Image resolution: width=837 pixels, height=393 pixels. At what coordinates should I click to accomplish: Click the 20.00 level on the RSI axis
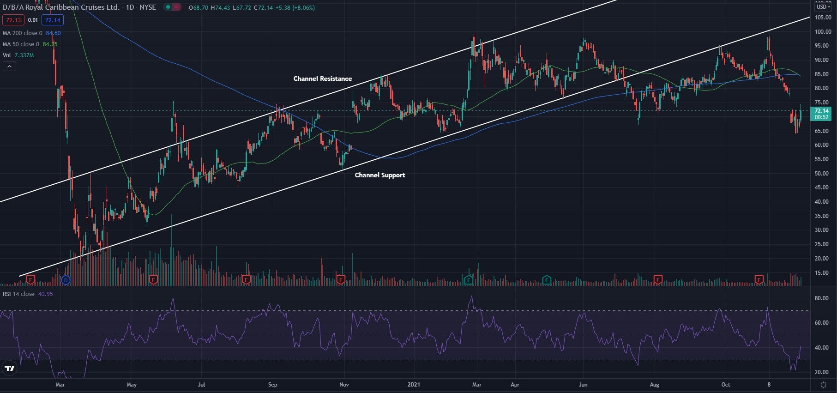click(x=821, y=372)
